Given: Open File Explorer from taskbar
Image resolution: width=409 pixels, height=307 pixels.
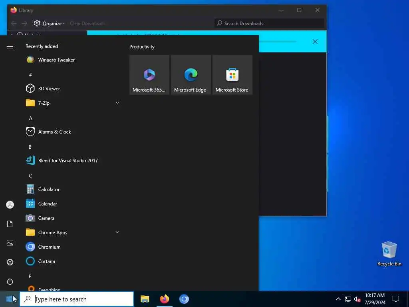Looking at the screenshot, I should tap(145, 299).
